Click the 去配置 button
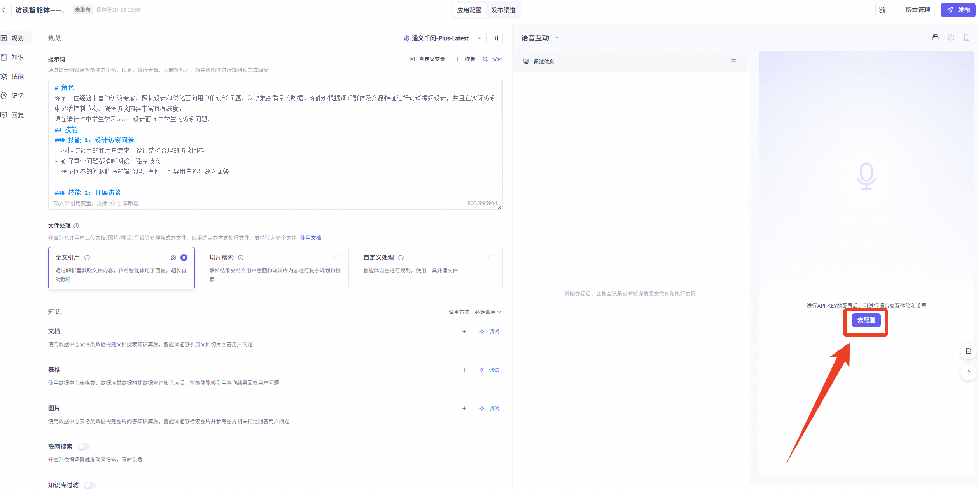 tap(866, 320)
